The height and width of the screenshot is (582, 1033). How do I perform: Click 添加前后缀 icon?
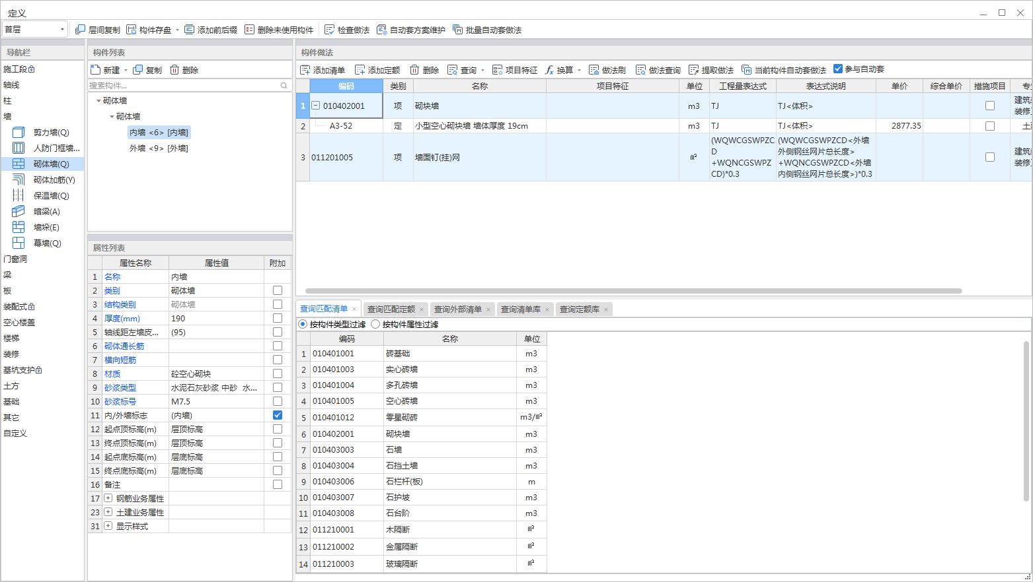tap(190, 30)
